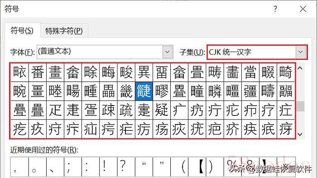Pick the recently used comma symbol

[19, 167]
